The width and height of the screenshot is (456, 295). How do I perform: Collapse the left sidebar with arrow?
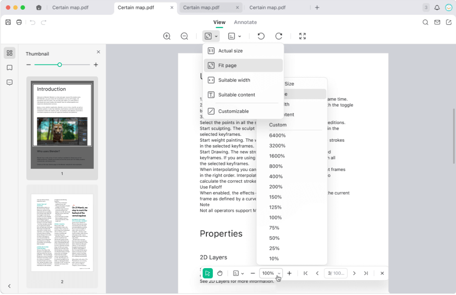[x=9, y=286]
